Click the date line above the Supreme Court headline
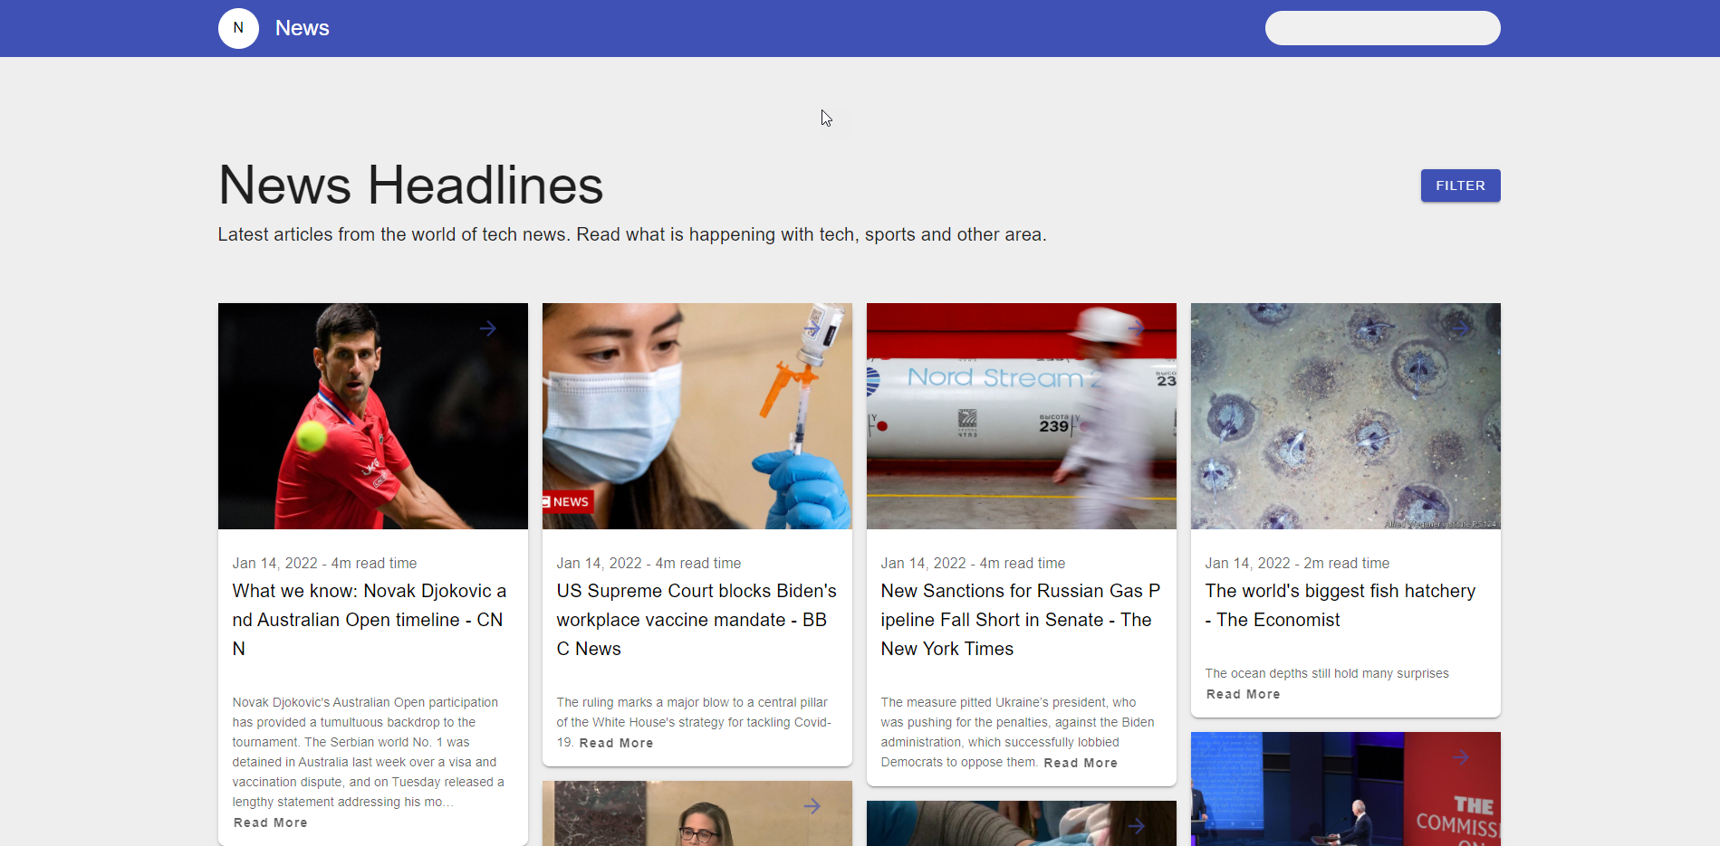 (x=649, y=563)
